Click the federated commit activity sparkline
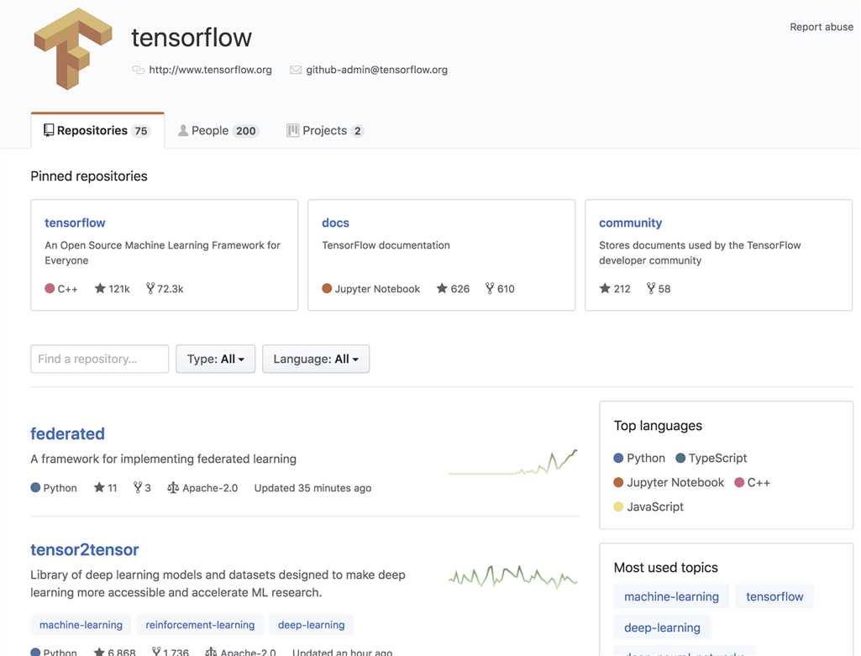The width and height of the screenshot is (861, 656). click(513, 462)
